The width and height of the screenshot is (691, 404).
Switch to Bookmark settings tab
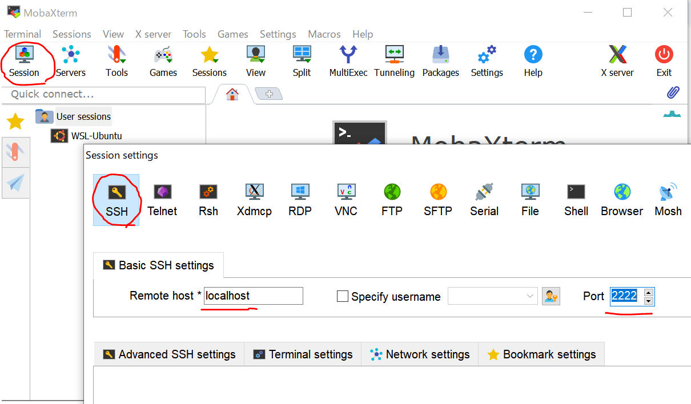point(541,354)
